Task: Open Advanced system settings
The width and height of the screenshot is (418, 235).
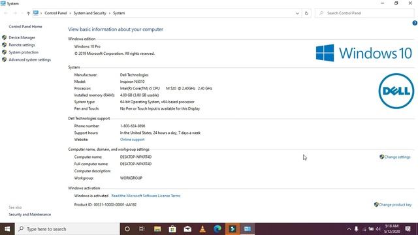Action: click(x=29, y=59)
